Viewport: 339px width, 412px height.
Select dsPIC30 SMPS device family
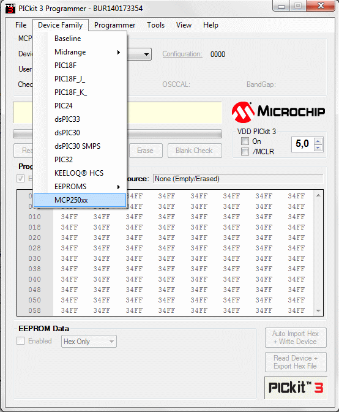point(80,146)
